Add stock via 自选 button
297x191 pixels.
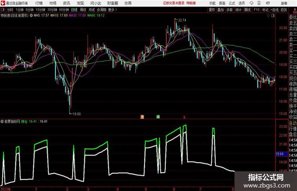275,10
